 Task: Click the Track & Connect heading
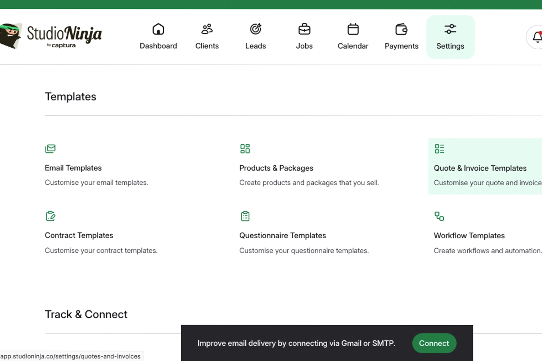(86, 314)
